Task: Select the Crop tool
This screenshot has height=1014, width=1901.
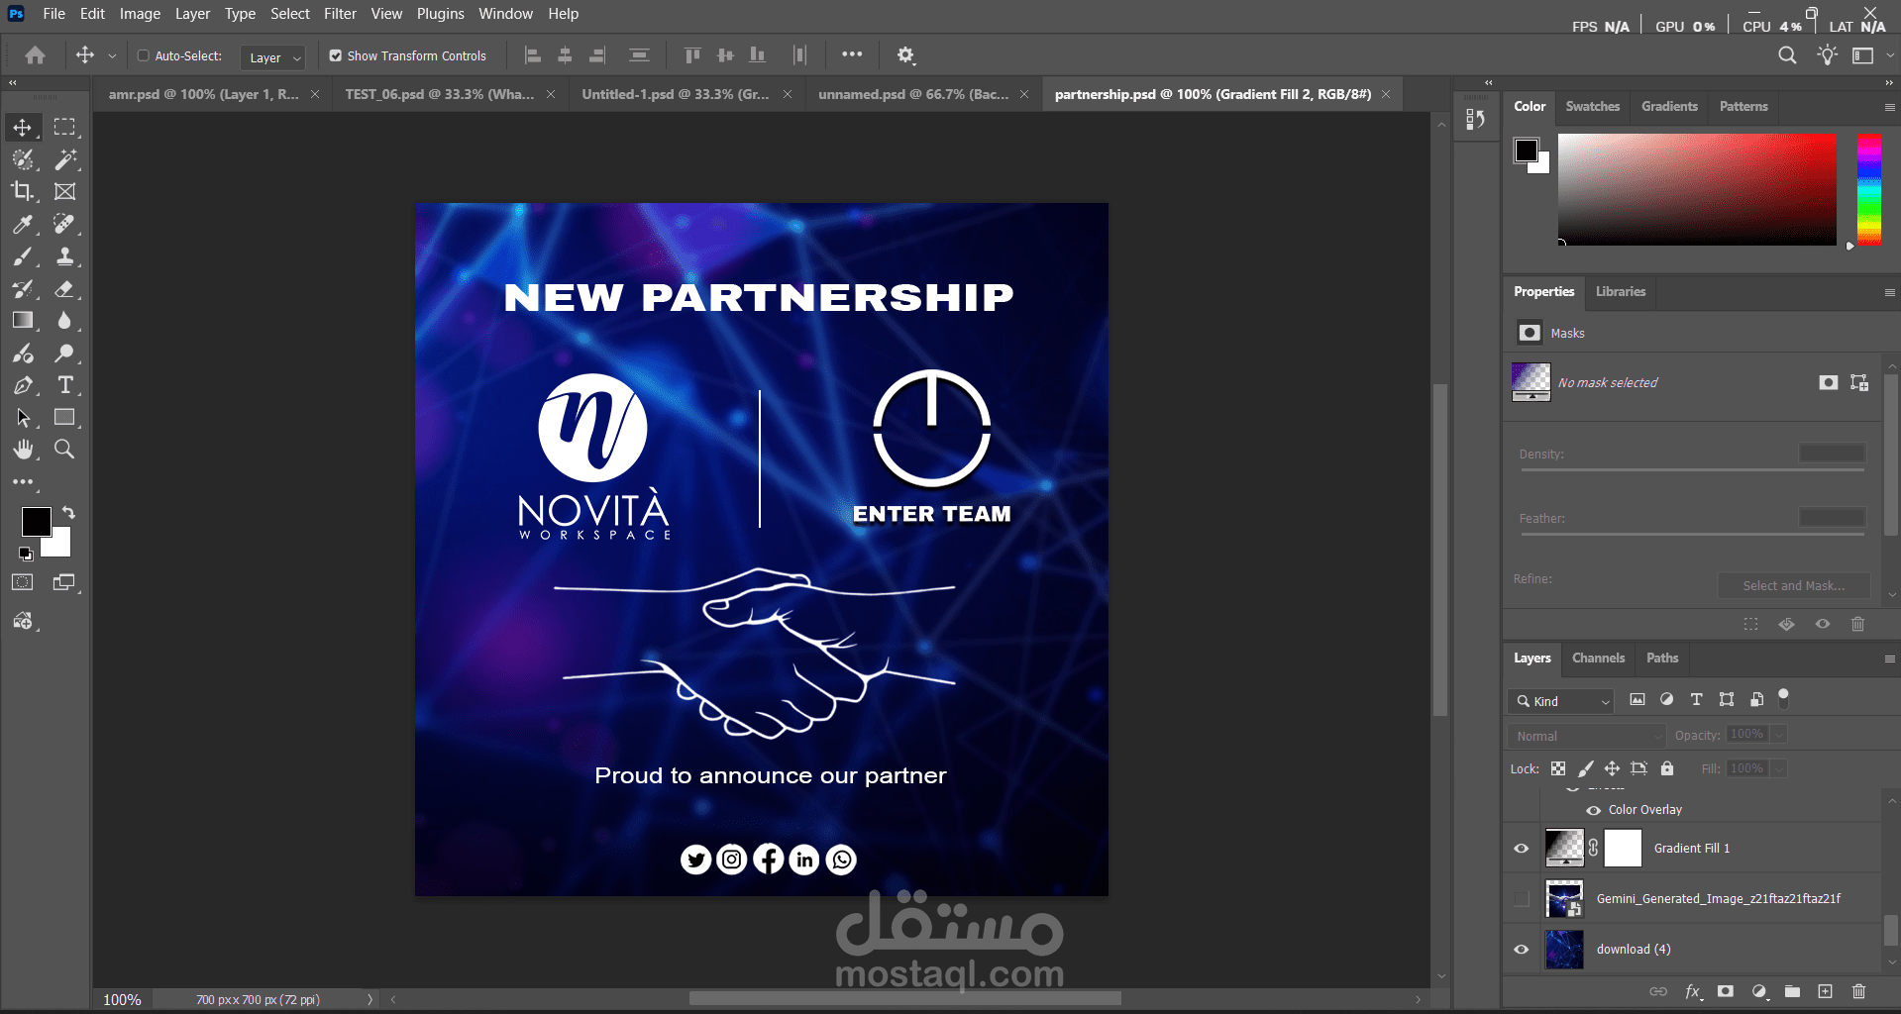Action: coord(23,191)
